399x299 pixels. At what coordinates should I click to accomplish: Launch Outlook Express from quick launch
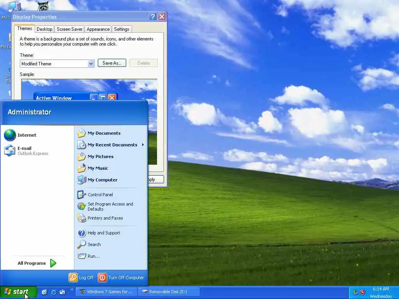pyautogui.click(x=62, y=292)
